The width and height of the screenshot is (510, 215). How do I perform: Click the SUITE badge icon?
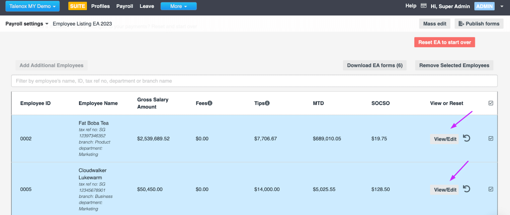[77, 6]
